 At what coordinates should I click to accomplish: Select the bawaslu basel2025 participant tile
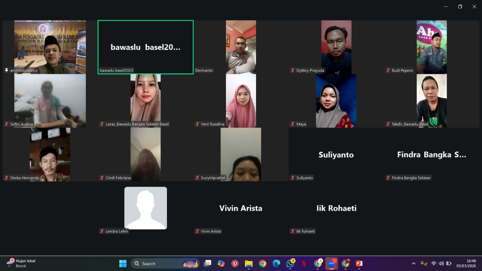[x=146, y=47]
